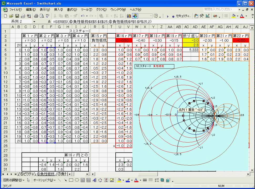Click the hammer and wrench design tools icon
The height and width of the screenshot is (189, 255).
tap(202, 16)
